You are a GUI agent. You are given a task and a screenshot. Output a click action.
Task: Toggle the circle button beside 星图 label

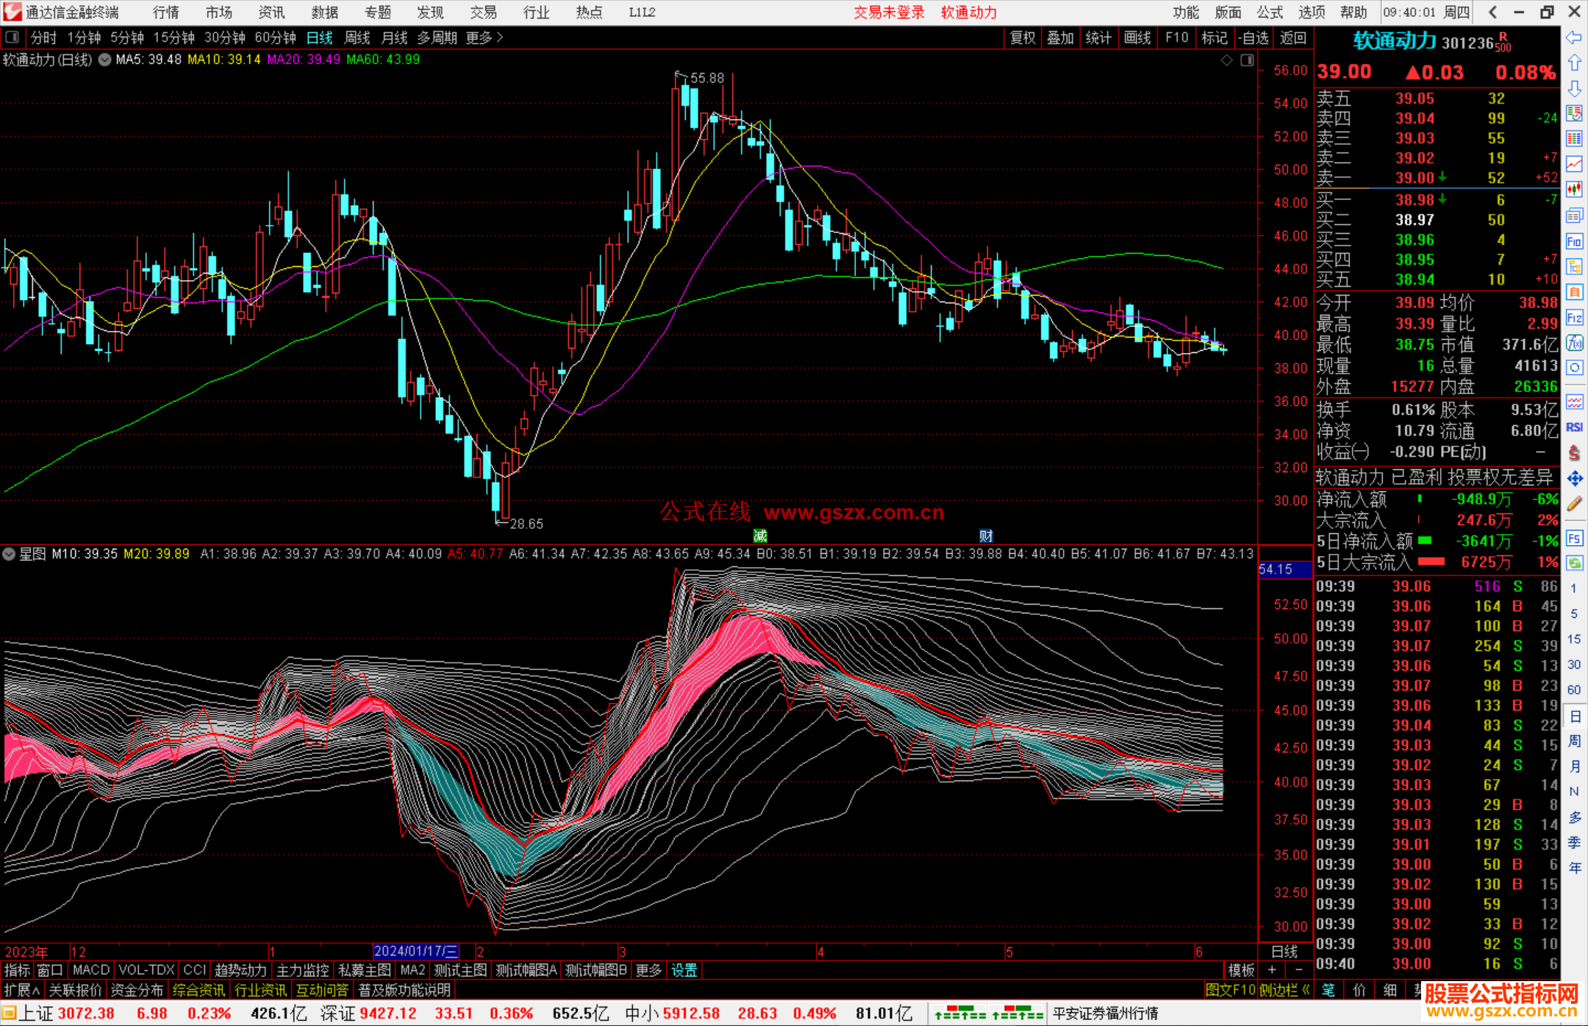click(x=10, y=554)
